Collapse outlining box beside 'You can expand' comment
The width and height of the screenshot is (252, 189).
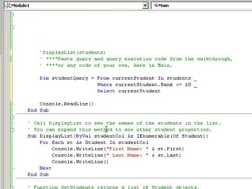(x=12, y=130)
